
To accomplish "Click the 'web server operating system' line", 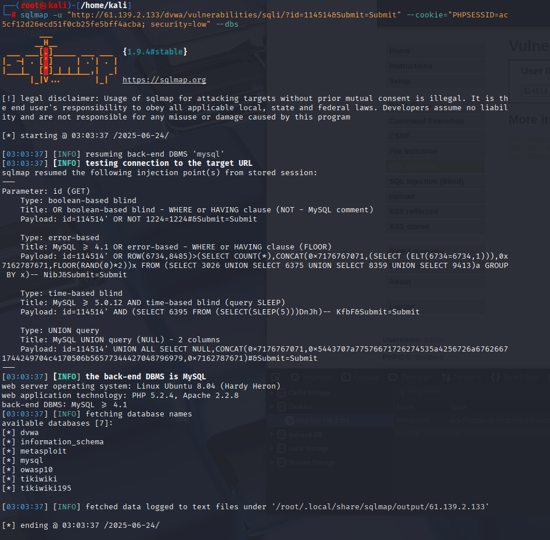I will pyautogui.click(x=141, y=386).
